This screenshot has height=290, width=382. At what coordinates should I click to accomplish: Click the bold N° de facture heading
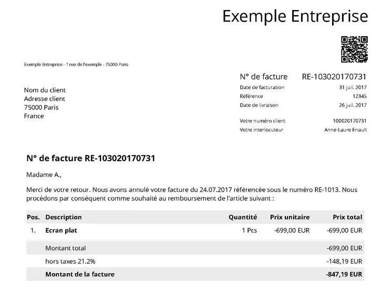click(90, 158)
